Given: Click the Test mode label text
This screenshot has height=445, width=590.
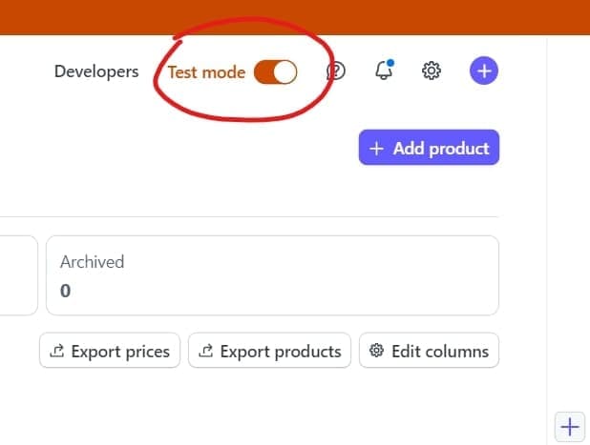Looking at the screenshot, I should pos(206,71).
